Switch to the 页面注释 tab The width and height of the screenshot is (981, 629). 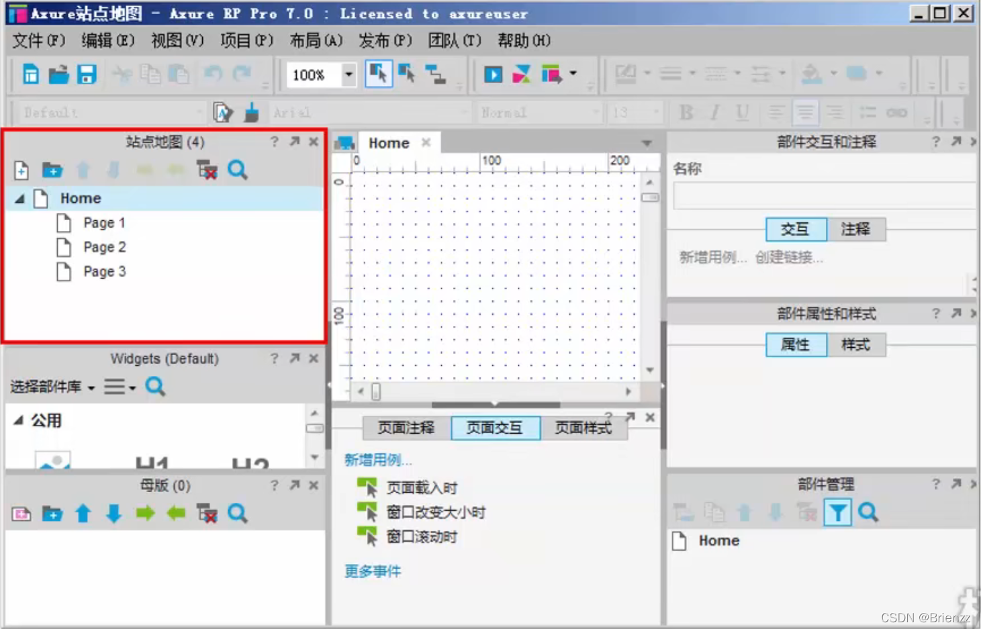406,428
